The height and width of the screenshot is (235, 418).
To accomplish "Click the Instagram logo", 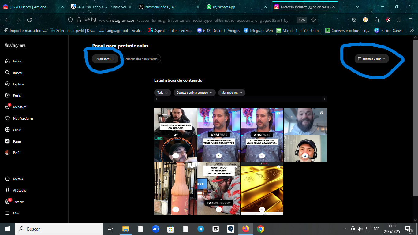I will pyautogui.click(x=15, y=46).
